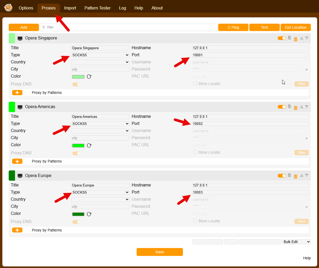Show password for Opera Singapore proxy

point(307,70)
